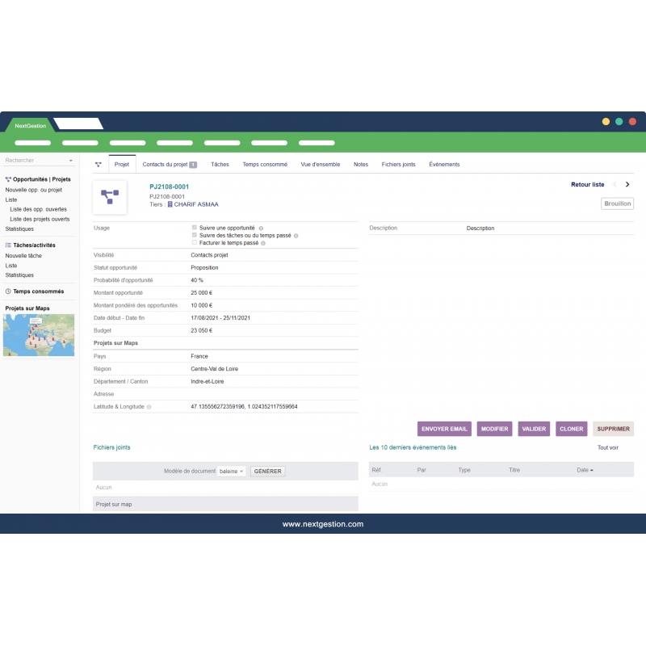Click the ENVOYER EMAIL button
The height and width of the screenshot is (646, 646).
(x=443, y=429)
